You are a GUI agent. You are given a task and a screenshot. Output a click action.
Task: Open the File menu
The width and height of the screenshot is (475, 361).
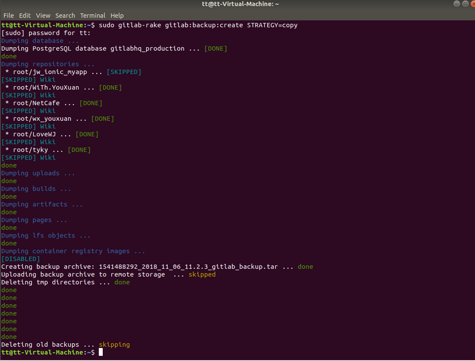(9, 16)
